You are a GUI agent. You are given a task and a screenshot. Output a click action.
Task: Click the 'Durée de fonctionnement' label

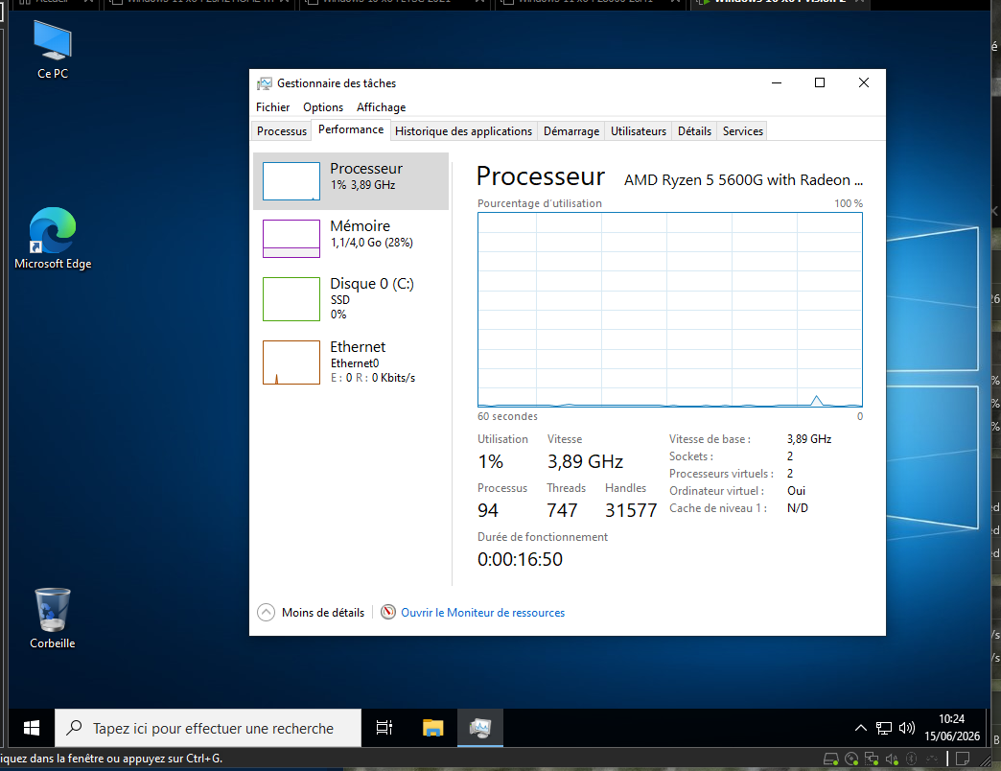tap(543, 537)
